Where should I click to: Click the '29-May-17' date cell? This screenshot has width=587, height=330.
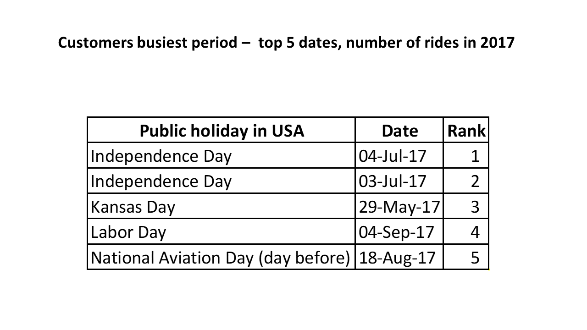point(399,206)
